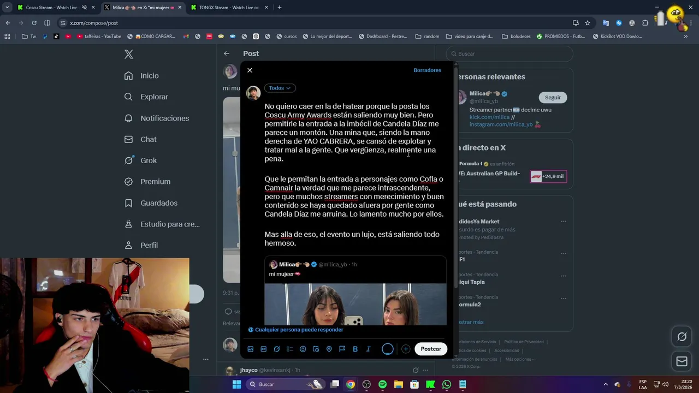
Task: Open options for Chiqui Tapia trend
Action: tap(564, 276)
